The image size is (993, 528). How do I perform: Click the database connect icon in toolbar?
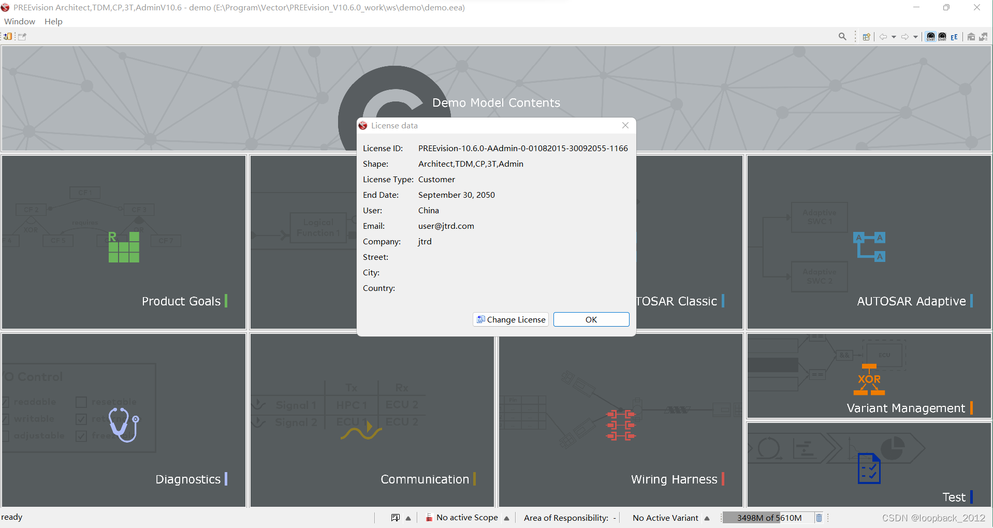pyautogui.click(x=8, y=36)
